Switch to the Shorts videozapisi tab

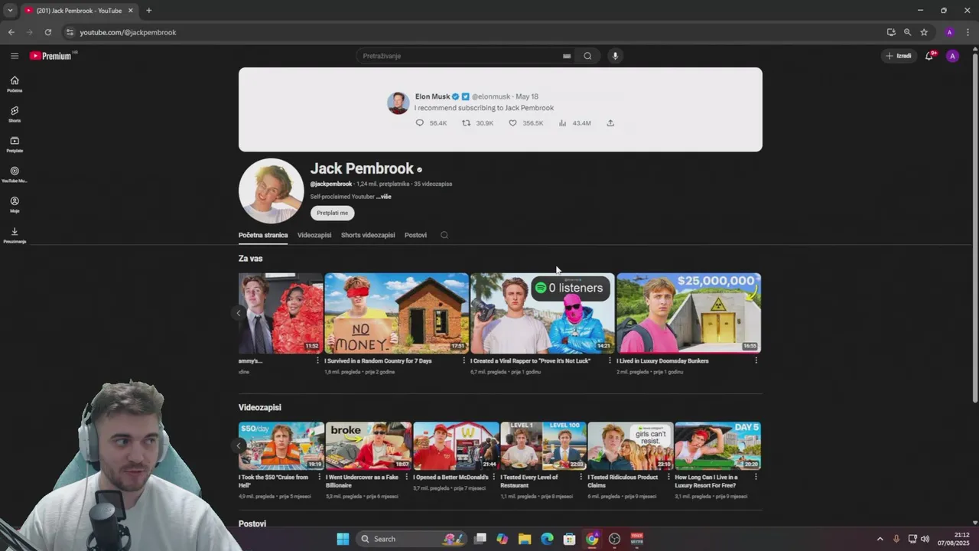pos(368,235)
